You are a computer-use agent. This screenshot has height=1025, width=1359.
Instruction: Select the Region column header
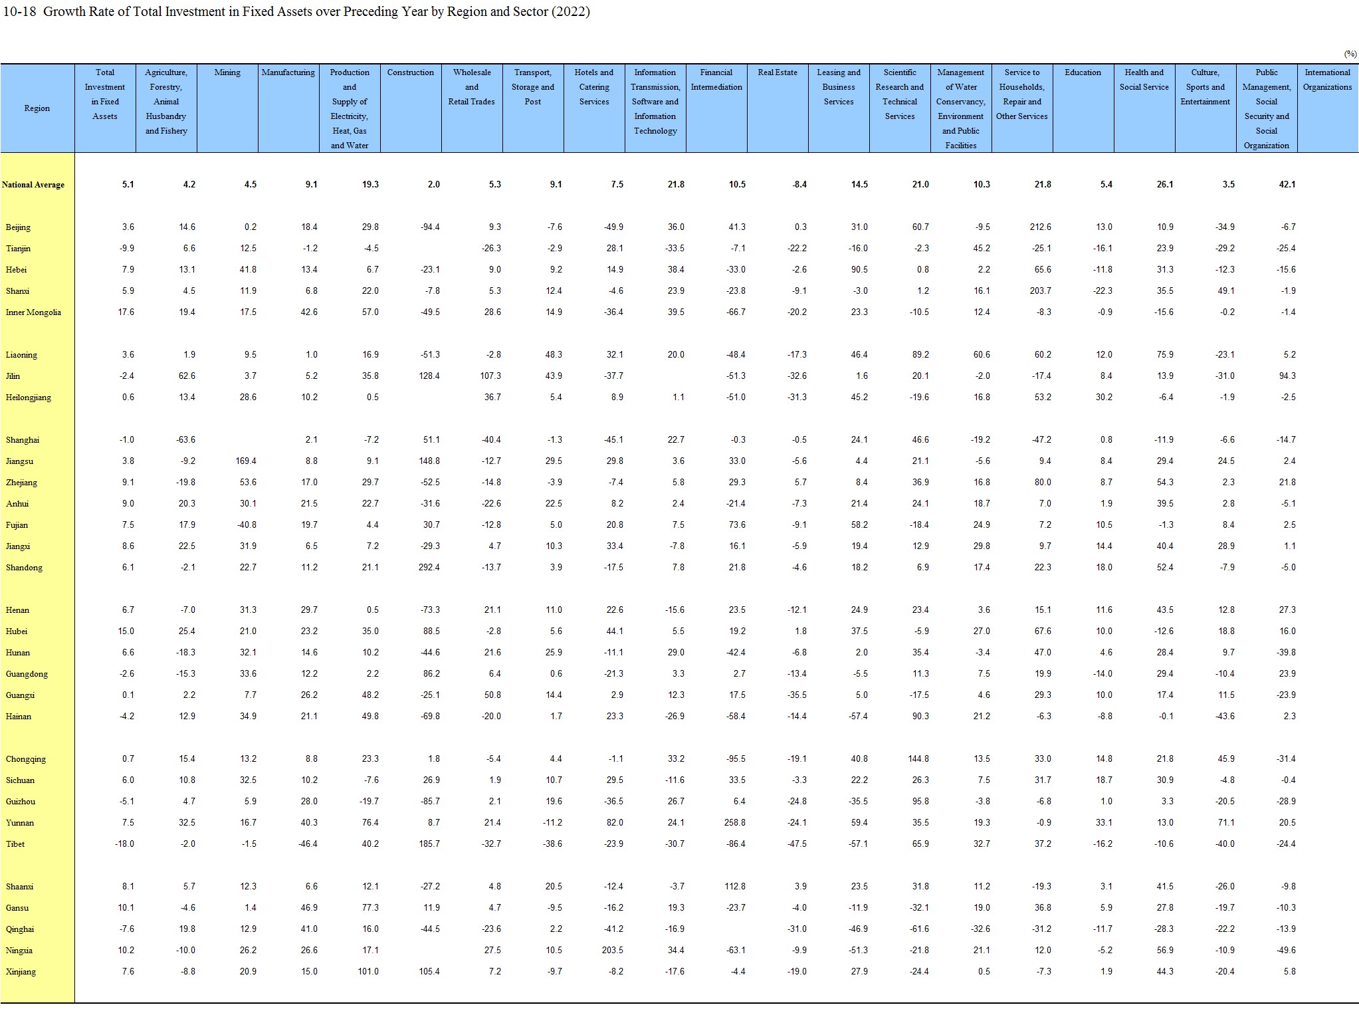pos(37,108)
